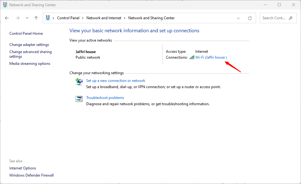Screen dimensions: 301x184
Task: Click the Set up new connection icon
Action: 79,82
